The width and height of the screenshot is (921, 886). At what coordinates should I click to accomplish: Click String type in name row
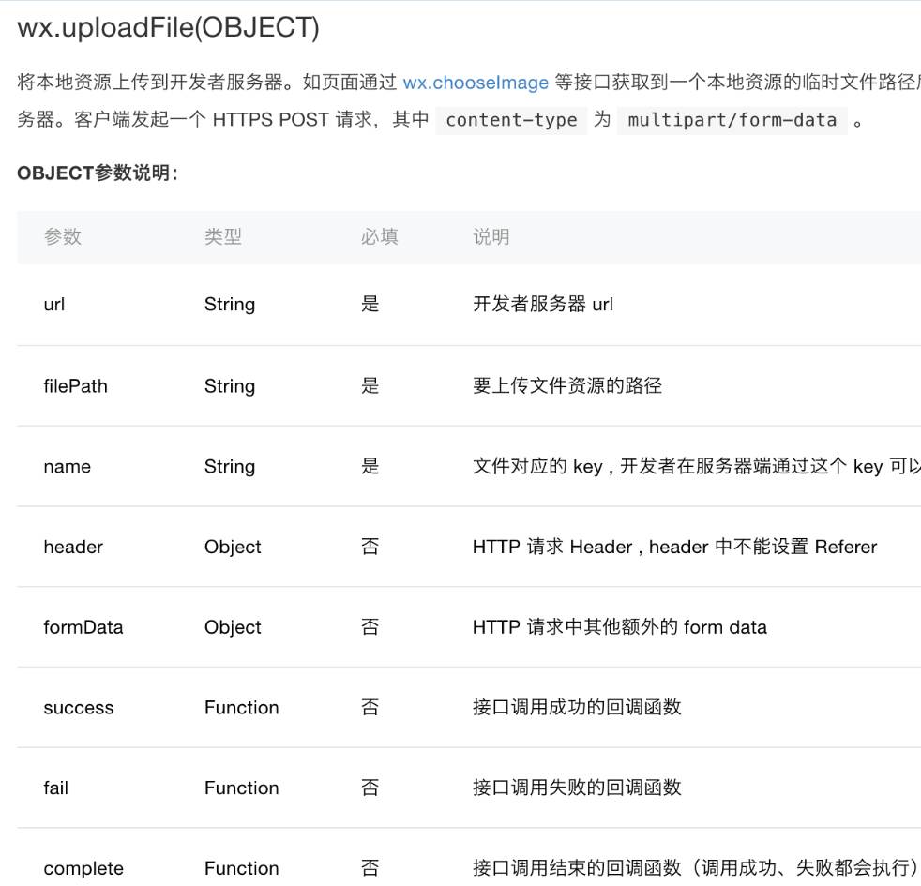coord(230,466)
